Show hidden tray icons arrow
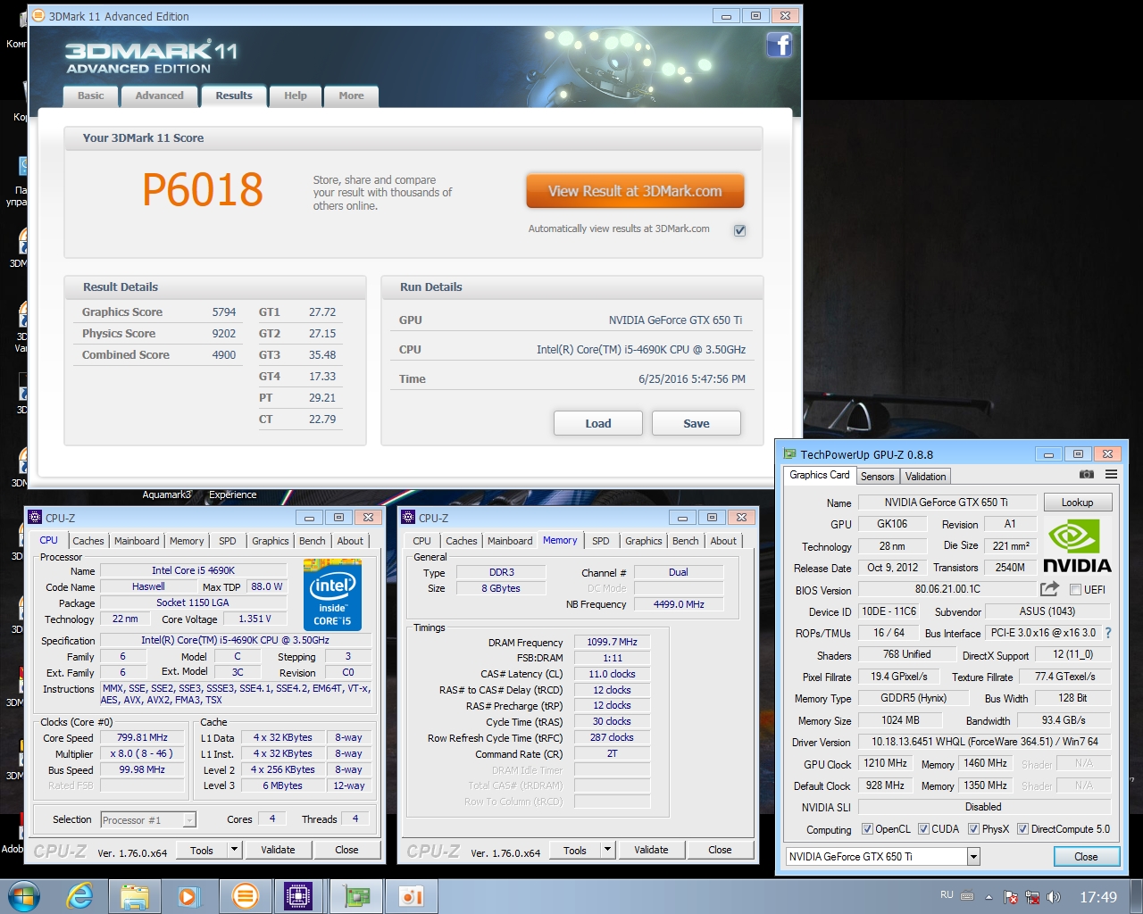The height and width of the screenshot is (914, 1143). (989, 897)
